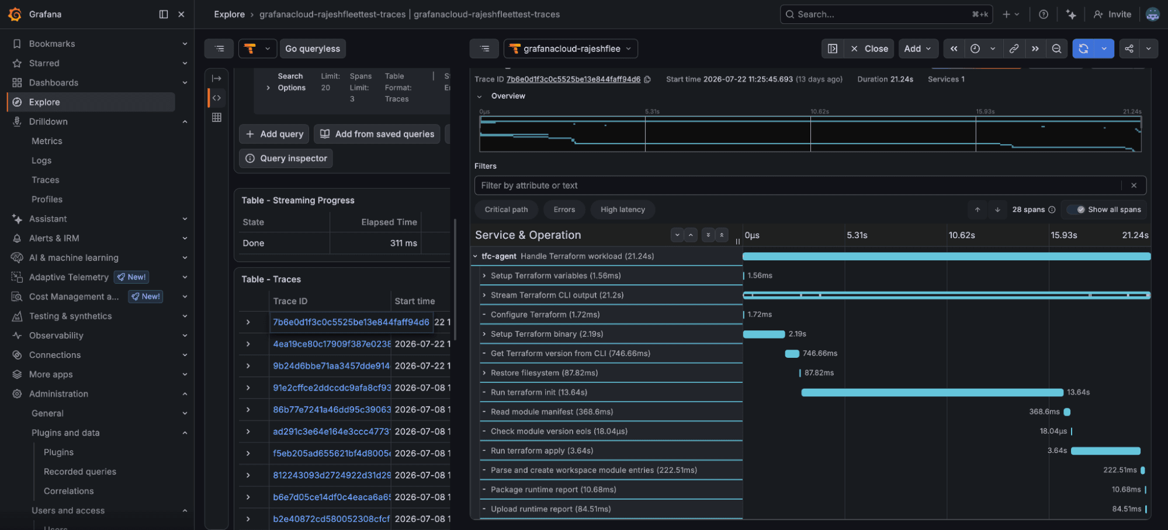Toggle the left pane content outline icon

(219, 49)
